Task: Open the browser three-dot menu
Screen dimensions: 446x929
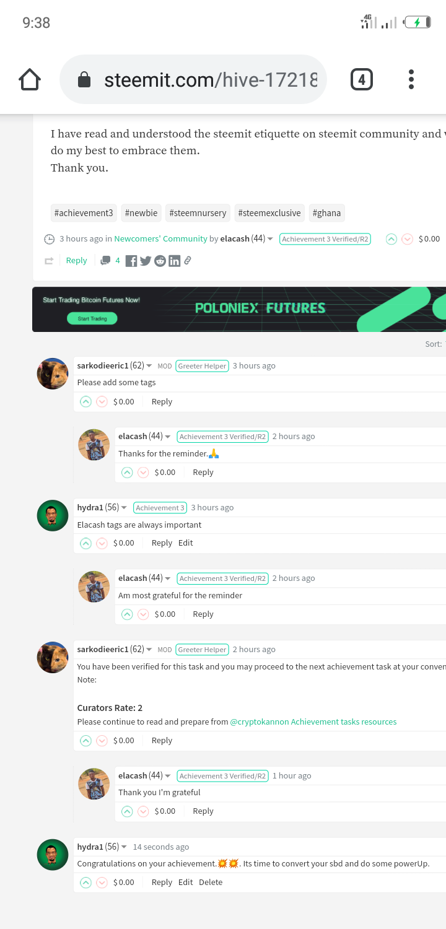Action: (x=411, y=79)
